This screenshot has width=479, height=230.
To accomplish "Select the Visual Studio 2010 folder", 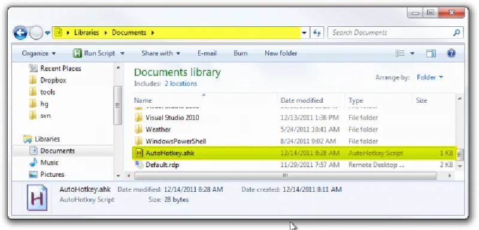I will [x=172, y=118].
